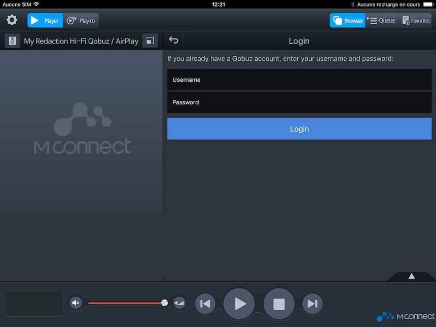The width and height of the screenshot is (436, 327).
Task: Skip to the previous track
Action: click(x=205, y=304)
